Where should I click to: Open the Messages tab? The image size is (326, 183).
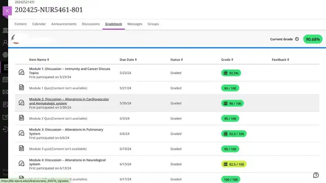pyautogui.click(x=134, y=24)
